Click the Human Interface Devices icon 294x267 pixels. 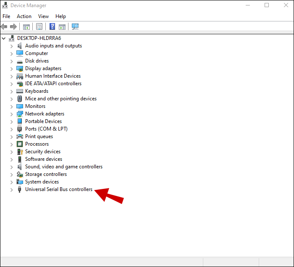coord(19,76)
